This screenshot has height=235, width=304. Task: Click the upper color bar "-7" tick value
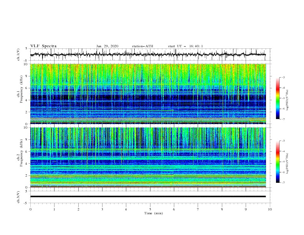coord(283,119)
